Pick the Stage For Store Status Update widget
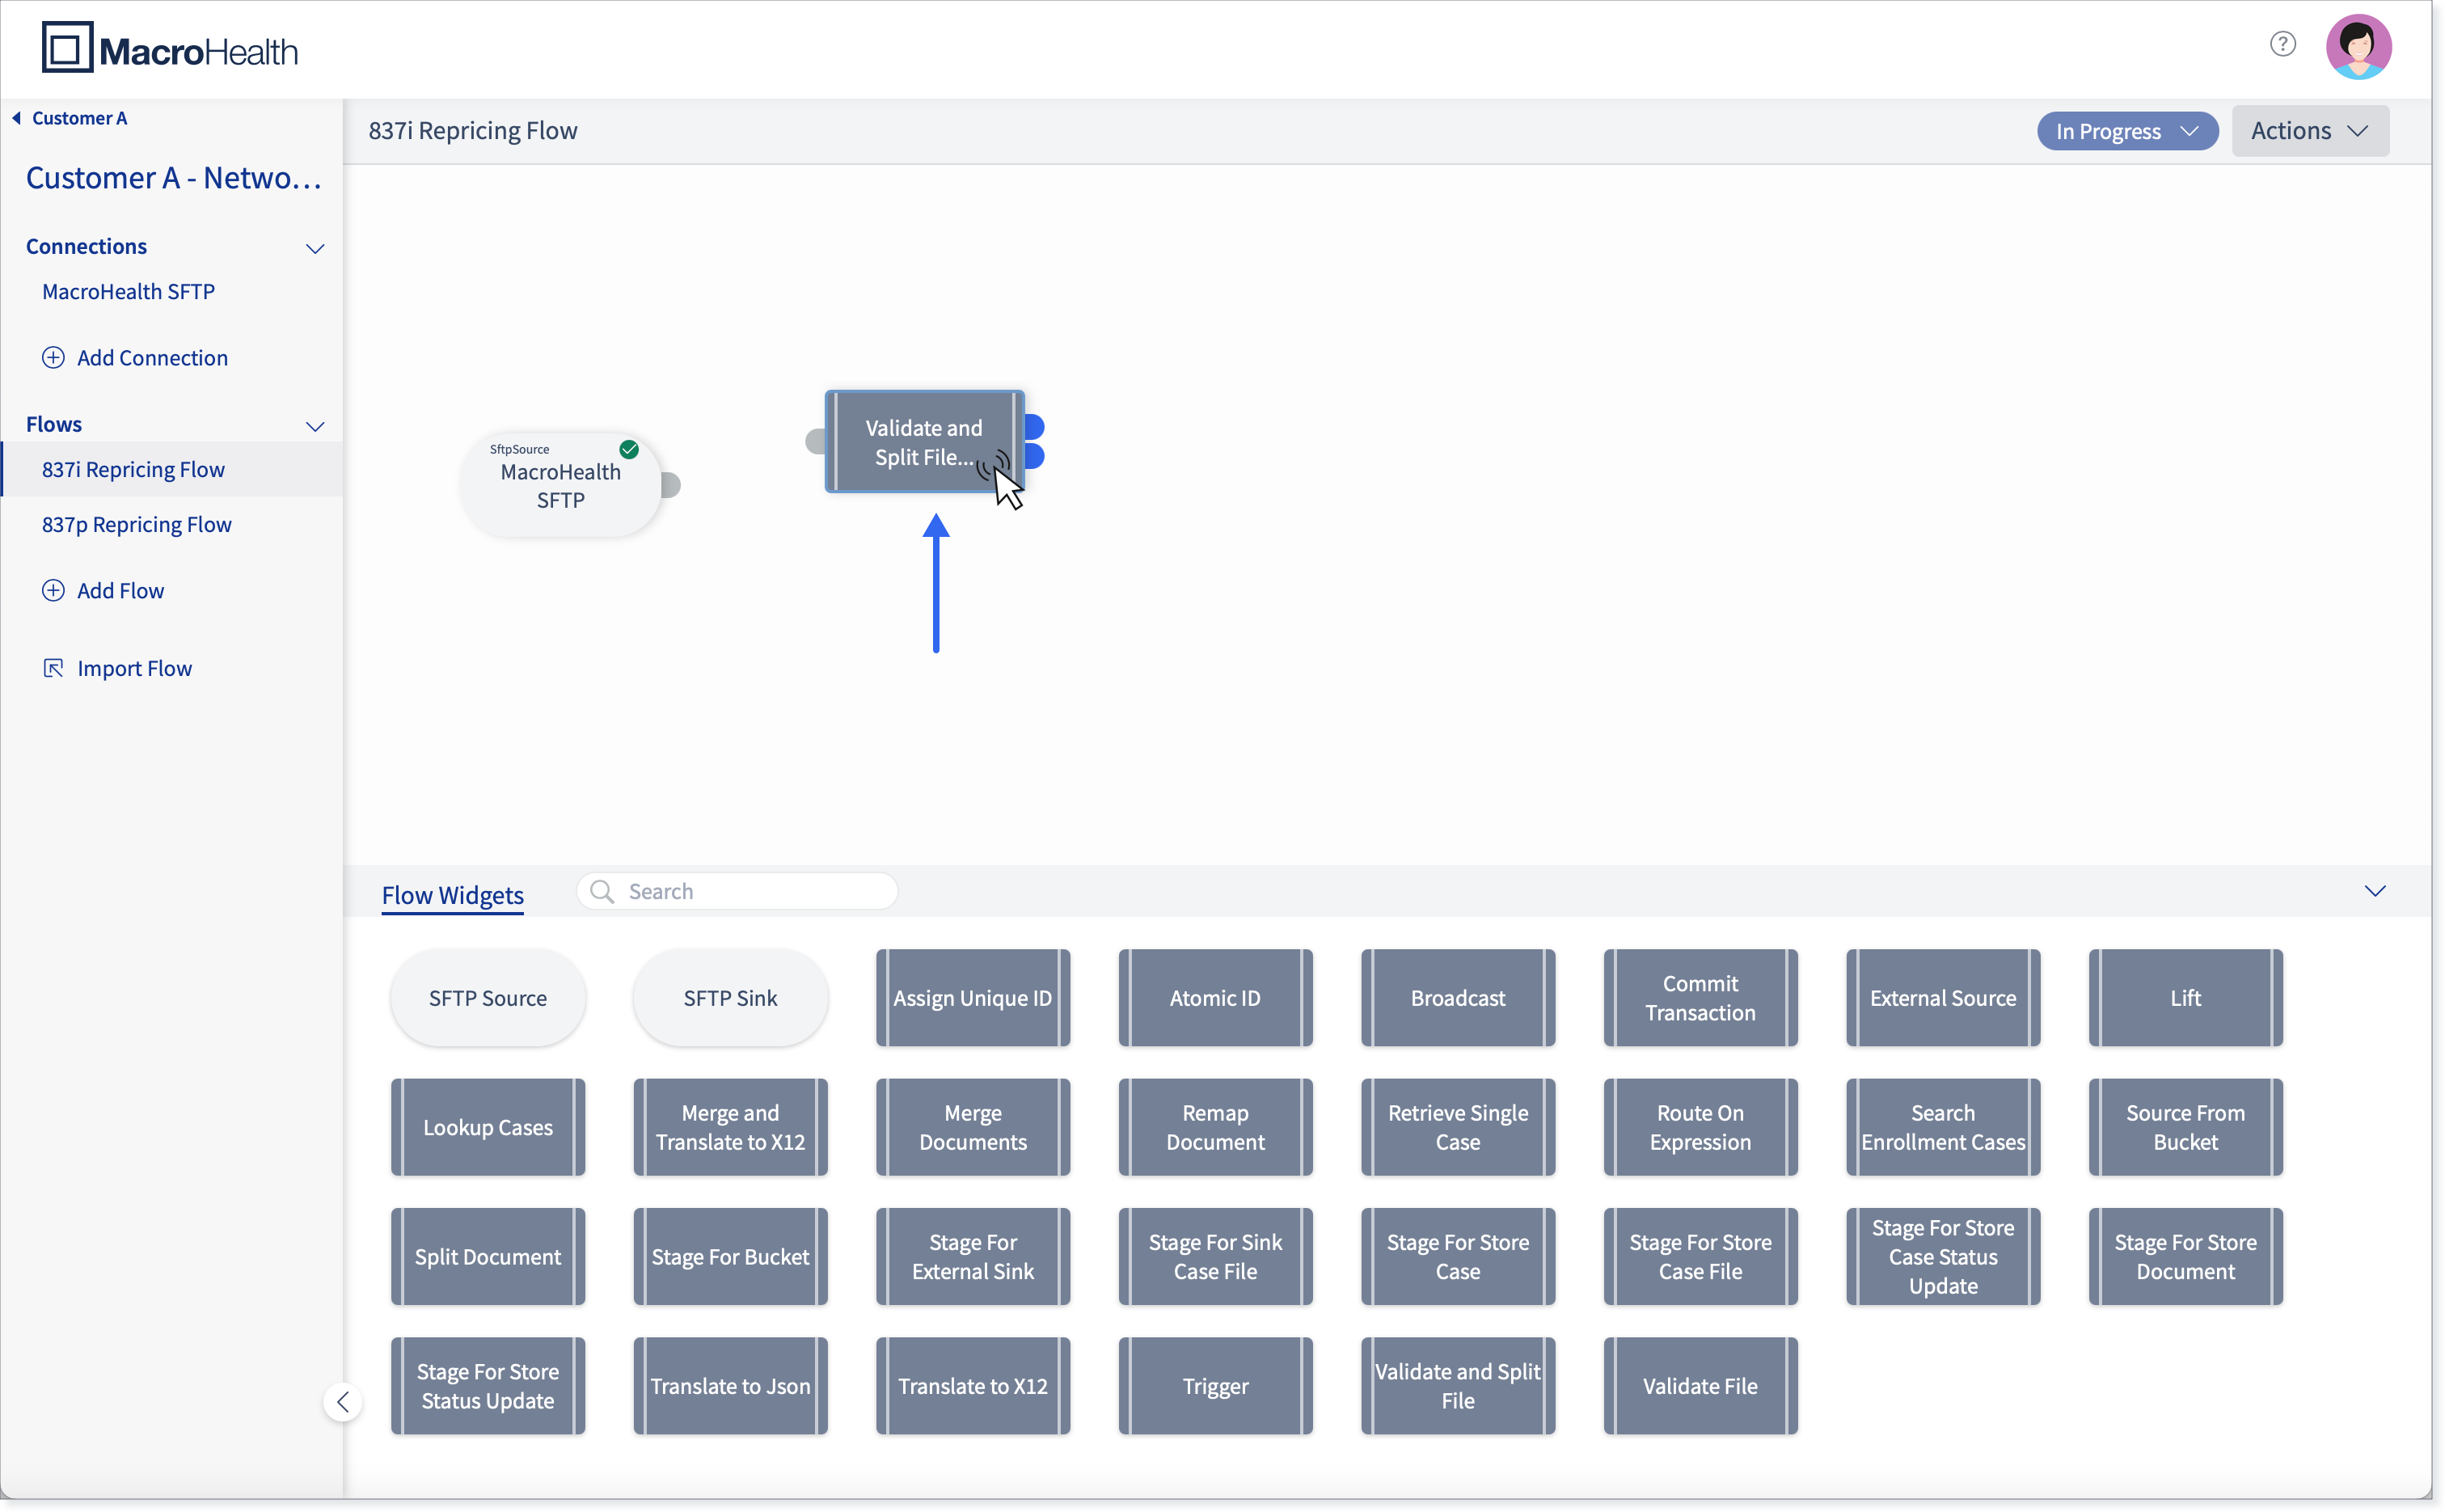 tap(488, 1385)
